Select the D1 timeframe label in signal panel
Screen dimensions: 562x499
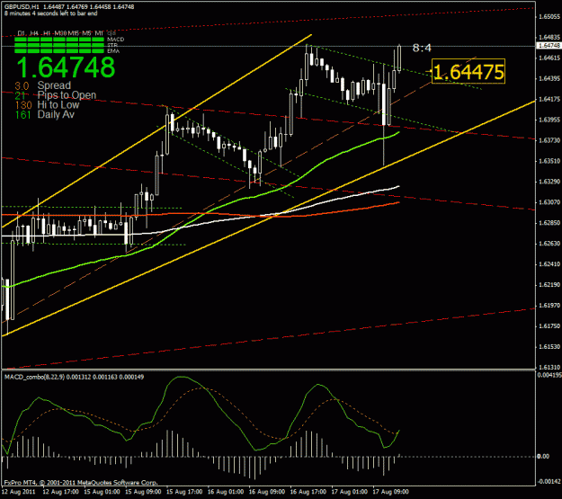point(22,33)
